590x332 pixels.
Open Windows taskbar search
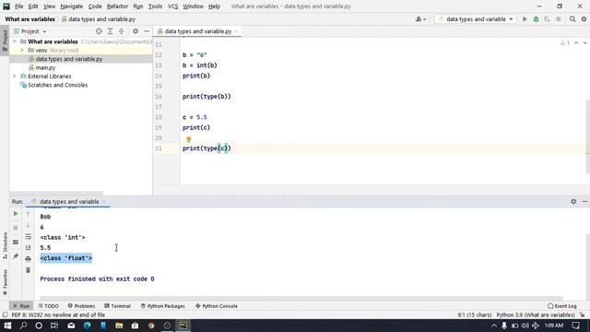pos(23,326)
